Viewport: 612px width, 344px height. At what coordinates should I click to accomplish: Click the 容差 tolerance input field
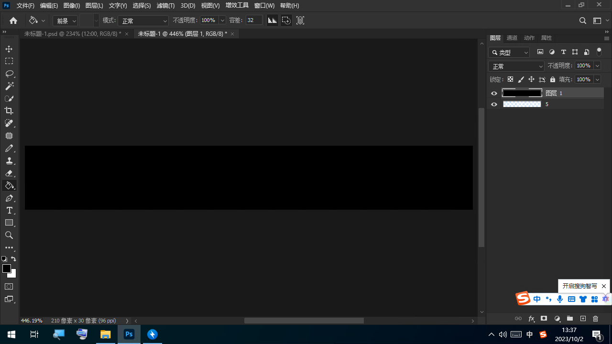(x=253, y=21)
